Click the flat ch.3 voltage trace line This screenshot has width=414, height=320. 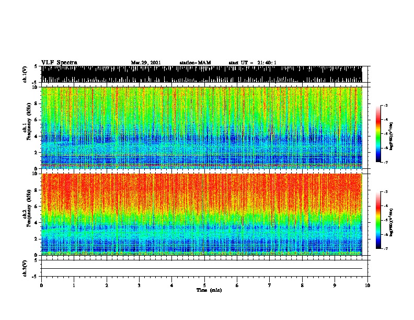[x=201, y=269]
